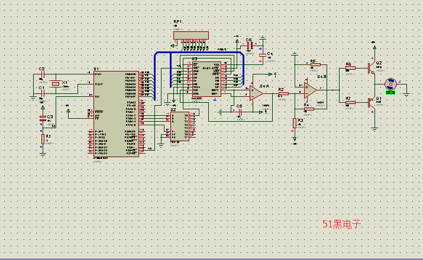
Task: Select resistor R1
Action: pos(43,139)
